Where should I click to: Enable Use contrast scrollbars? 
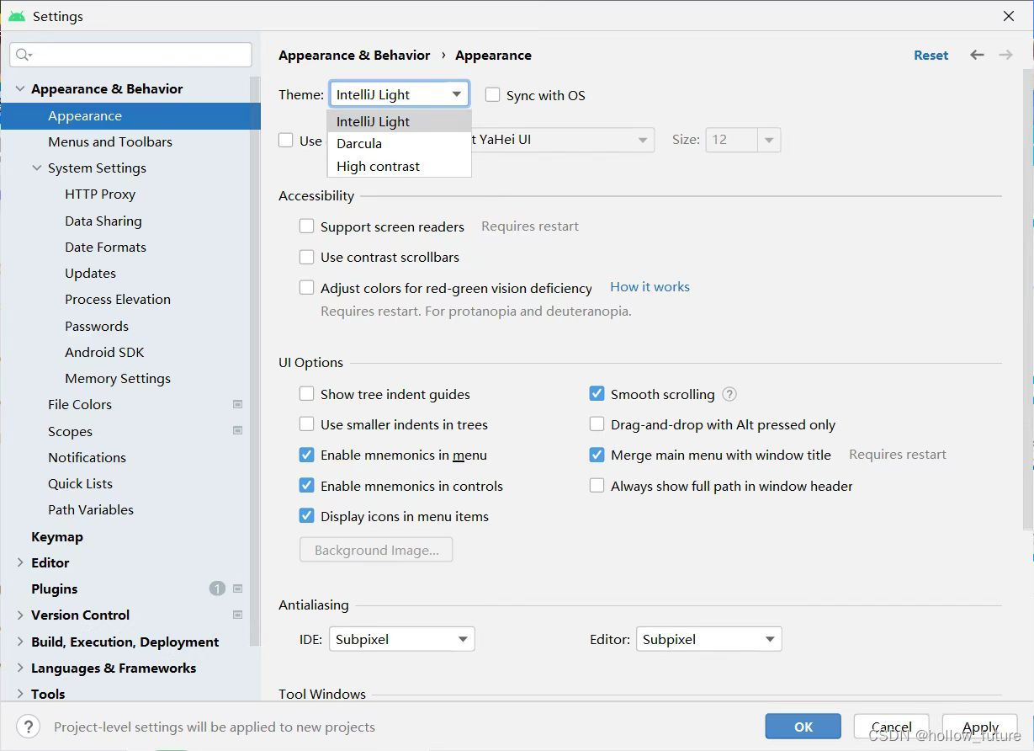pyautogui.click(x=307, y=257)
